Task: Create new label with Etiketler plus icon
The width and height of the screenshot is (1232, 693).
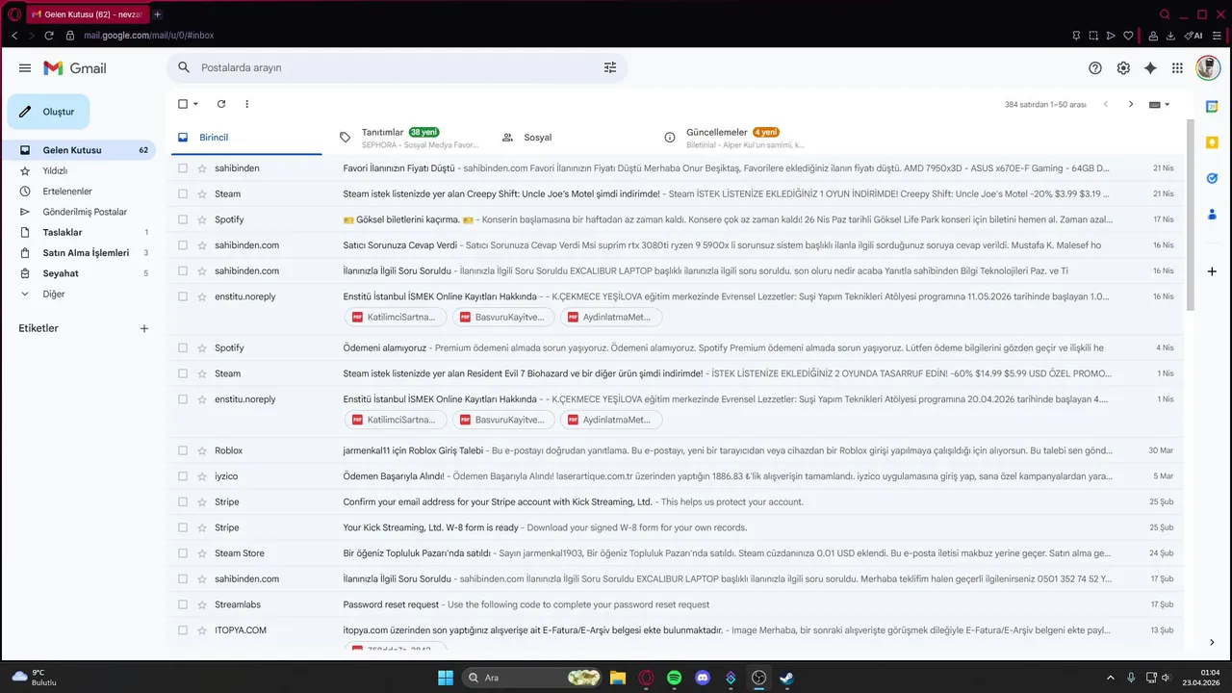Action: pos(144,328)
